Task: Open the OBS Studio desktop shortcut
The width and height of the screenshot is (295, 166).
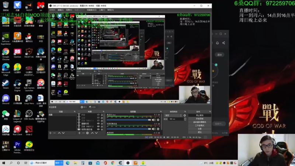Action: point(29,115)
